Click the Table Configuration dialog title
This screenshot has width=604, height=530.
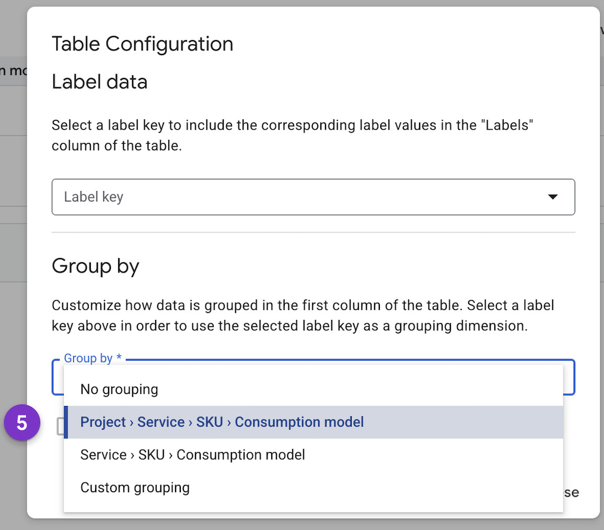pyautogui.click(x=142, y=44)
